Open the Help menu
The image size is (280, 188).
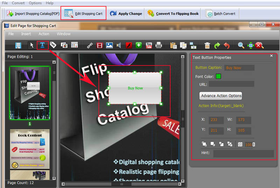pyautogui.click(x=49, y=3)
